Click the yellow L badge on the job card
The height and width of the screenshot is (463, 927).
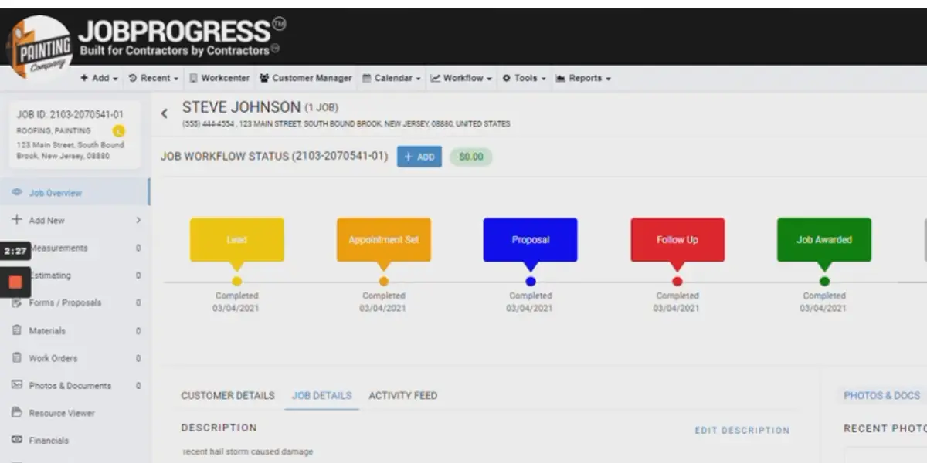(x=119, y=131)
